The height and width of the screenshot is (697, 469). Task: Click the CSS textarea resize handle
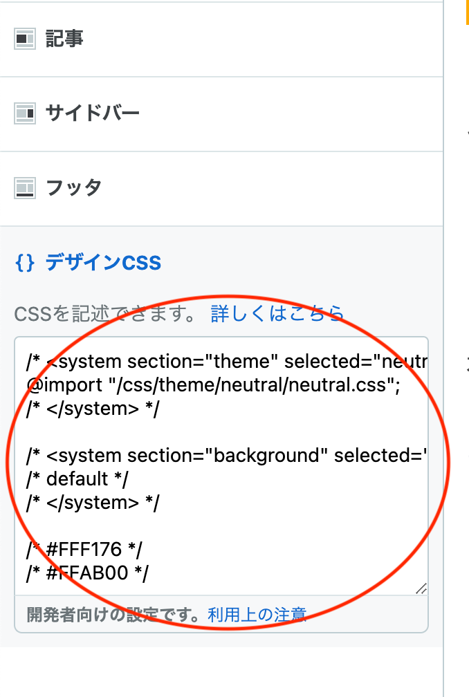click(x=421, y=588)
